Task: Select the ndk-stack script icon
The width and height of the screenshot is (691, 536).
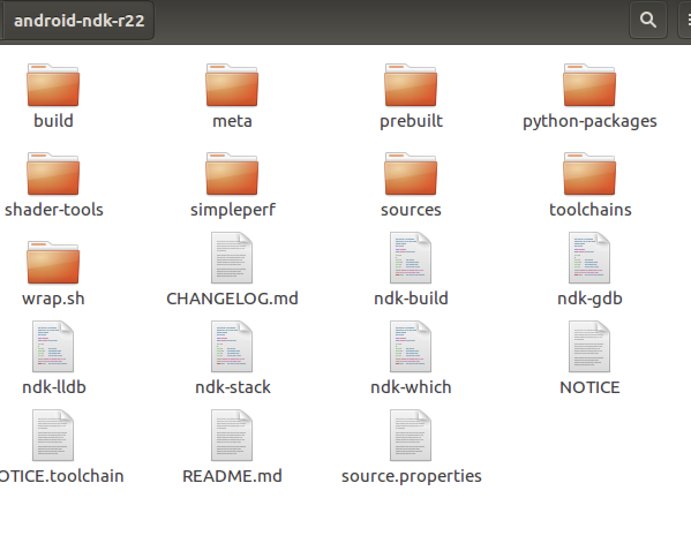Action: (232, 346)
